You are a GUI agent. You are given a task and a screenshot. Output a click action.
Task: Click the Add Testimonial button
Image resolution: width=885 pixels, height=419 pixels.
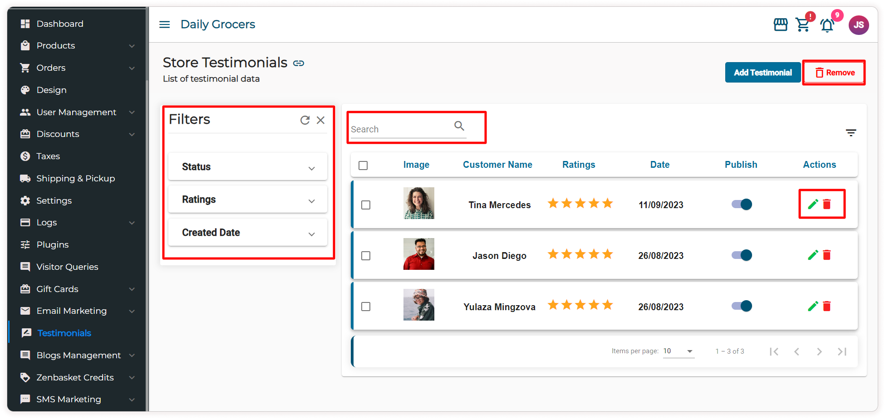(762, 73)
